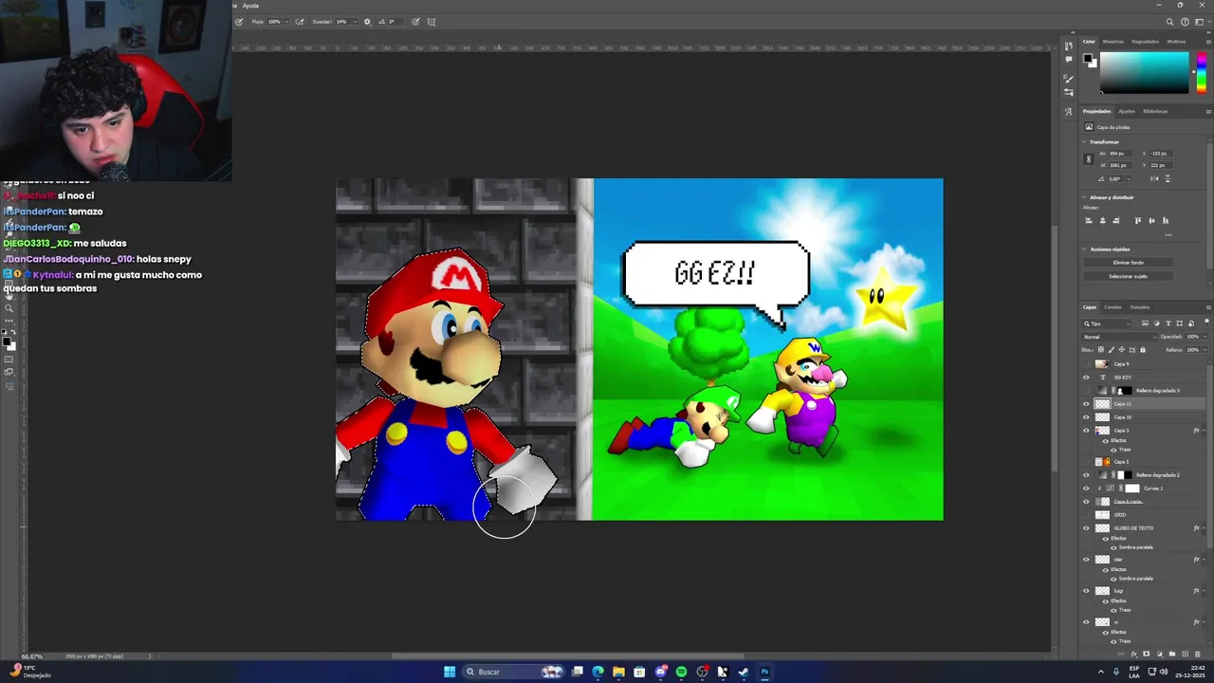Collapse the Transformar section
The image size is (1214, 683).
[x=1084, y=142]
